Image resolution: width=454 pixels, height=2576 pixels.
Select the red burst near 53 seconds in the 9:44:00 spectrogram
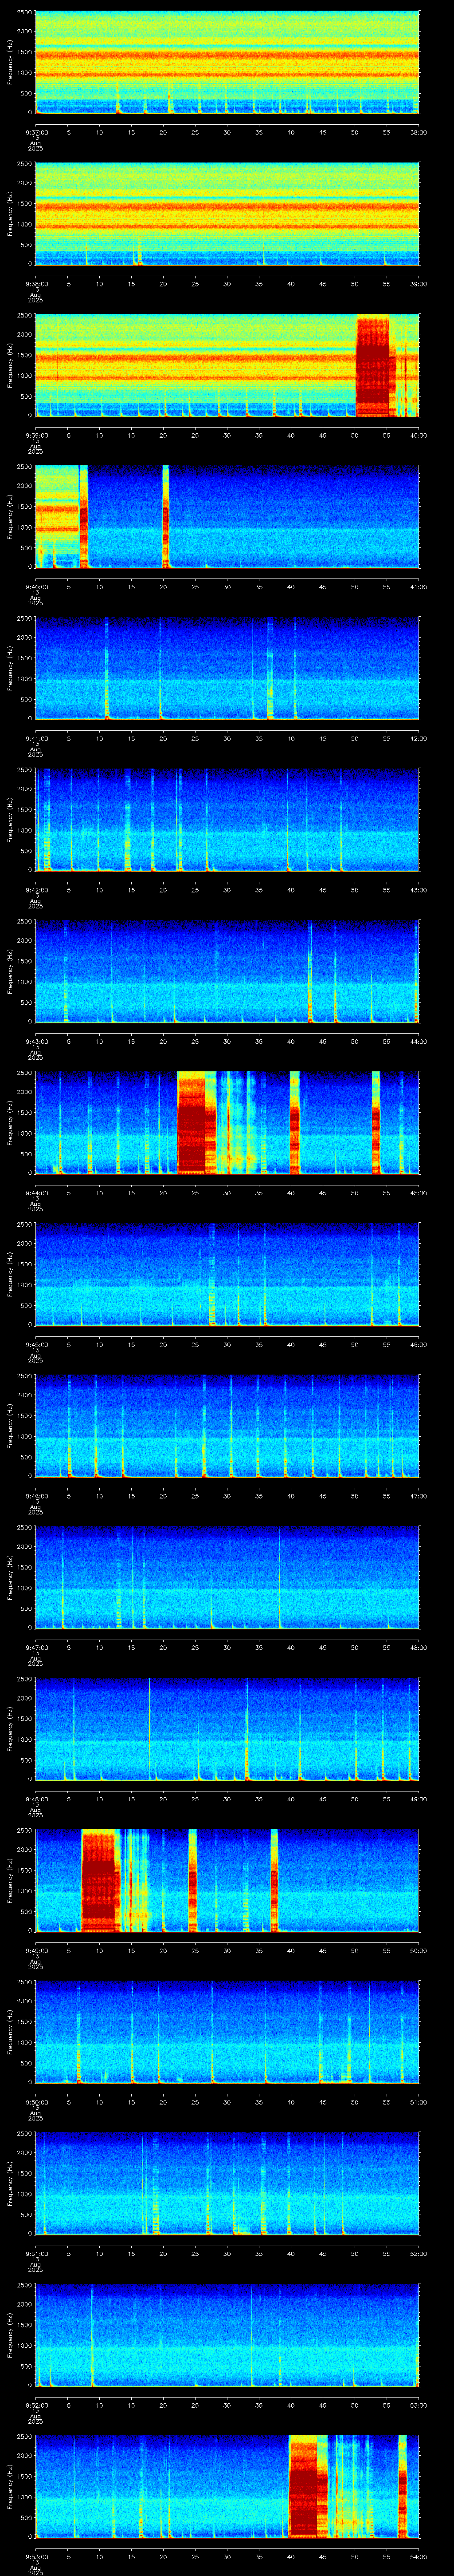(376, 1122)
